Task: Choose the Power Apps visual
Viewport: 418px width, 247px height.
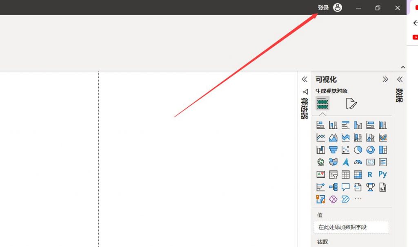Action: [x=333, y=199]
